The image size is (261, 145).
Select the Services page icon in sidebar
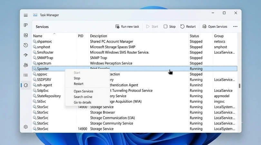(26, 85)
